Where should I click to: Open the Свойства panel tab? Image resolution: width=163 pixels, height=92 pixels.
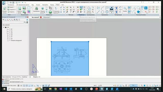tap(24, 77)
